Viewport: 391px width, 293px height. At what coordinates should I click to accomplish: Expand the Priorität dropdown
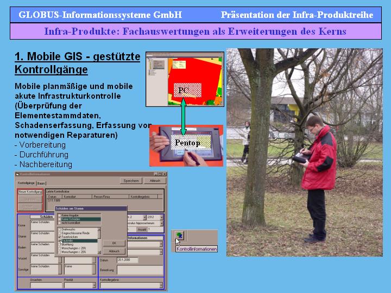pyautogui.click(x=93, y=285)
